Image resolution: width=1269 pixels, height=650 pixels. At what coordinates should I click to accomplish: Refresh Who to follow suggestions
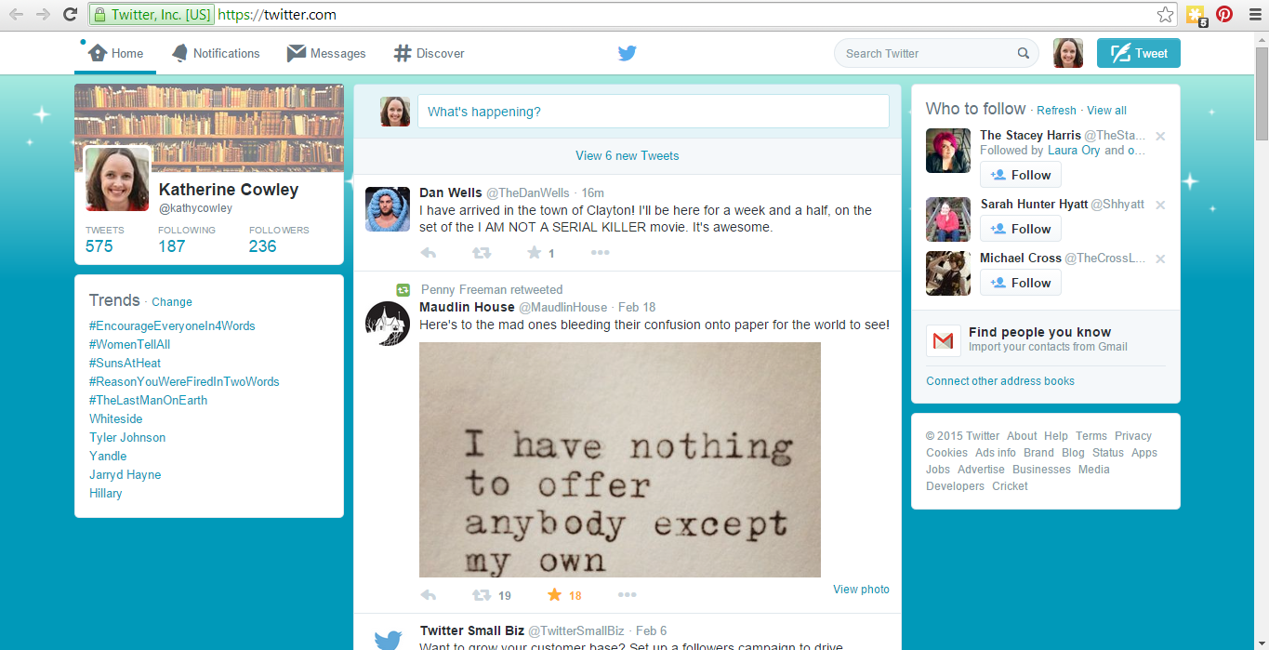pos(1056,111)
